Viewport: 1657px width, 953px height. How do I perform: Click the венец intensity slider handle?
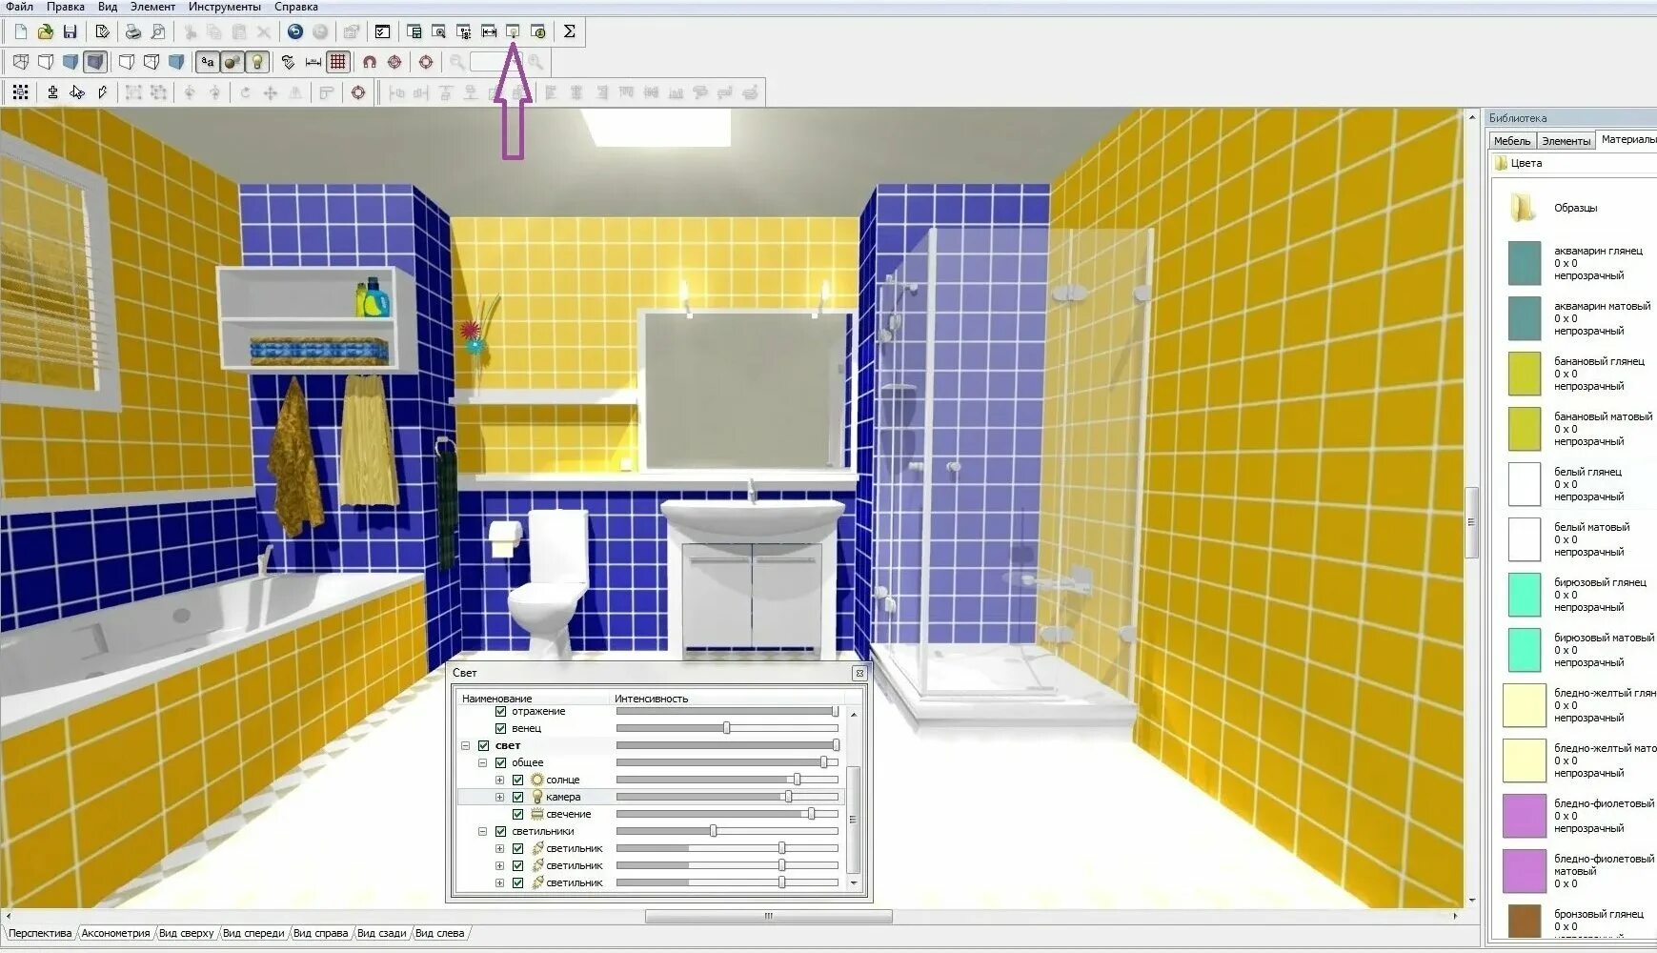pyautogui.click(x=726, y=728)
